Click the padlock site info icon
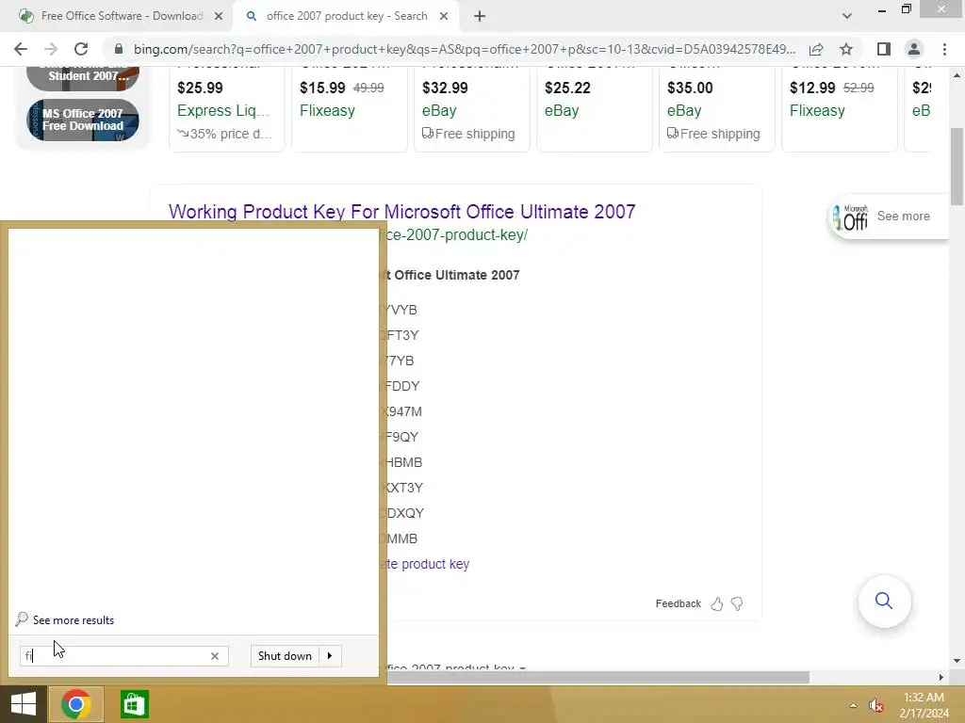This screenshot has height=723, width=965. [x=119, y=49]
